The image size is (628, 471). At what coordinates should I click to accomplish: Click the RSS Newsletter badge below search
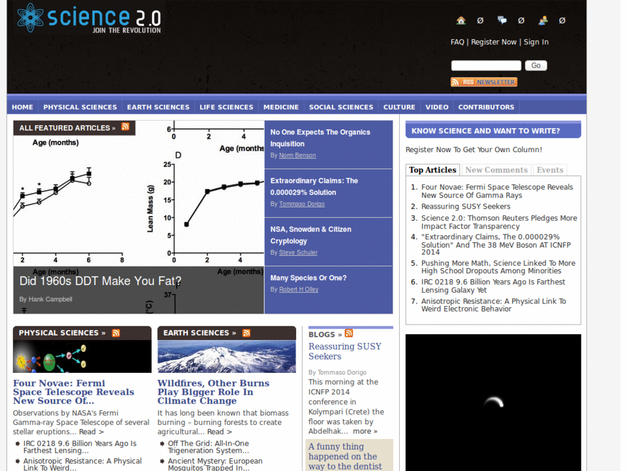click(483, 82)
